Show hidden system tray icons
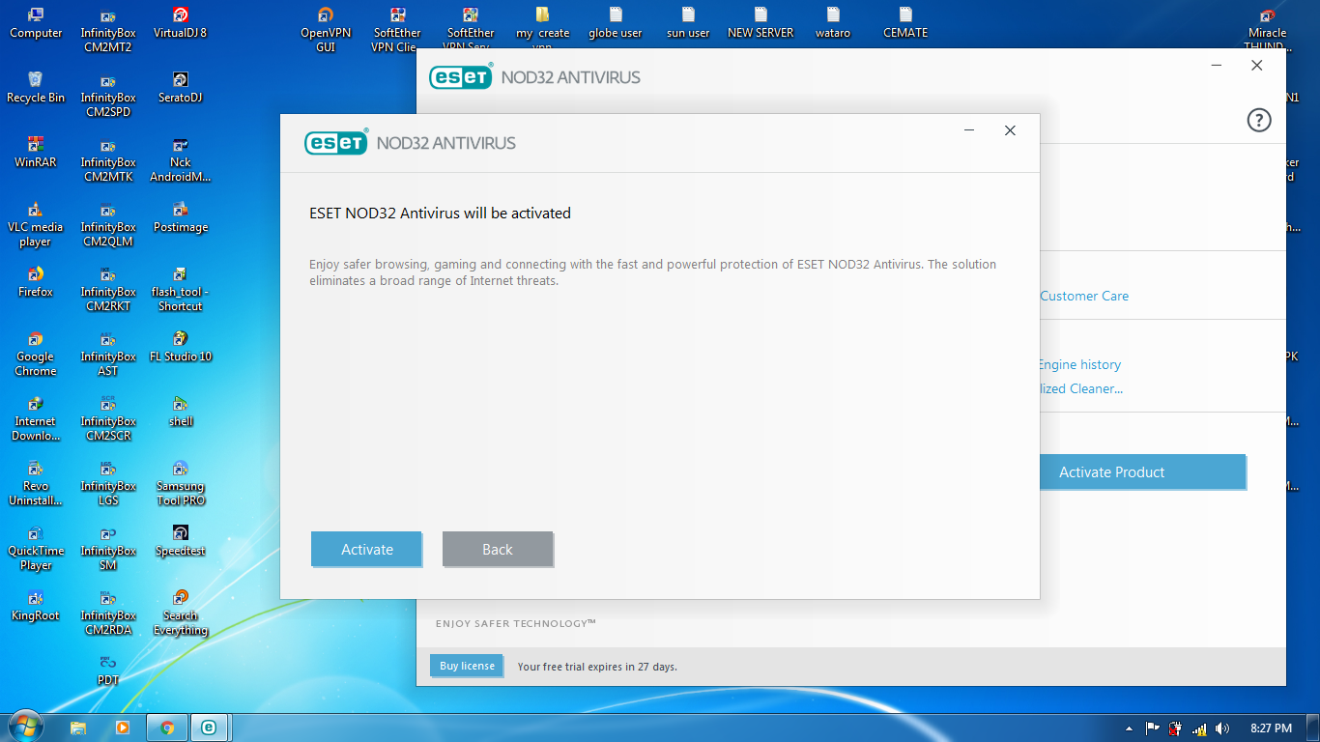This screenshot has width=1320, height=742. (x=1130, y=728)
